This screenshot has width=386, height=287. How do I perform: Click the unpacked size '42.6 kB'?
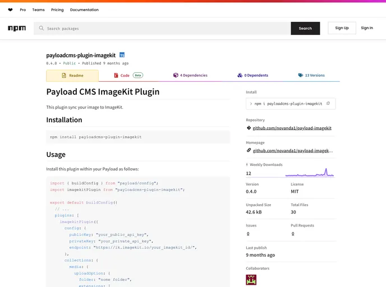[x=254, y=212]
